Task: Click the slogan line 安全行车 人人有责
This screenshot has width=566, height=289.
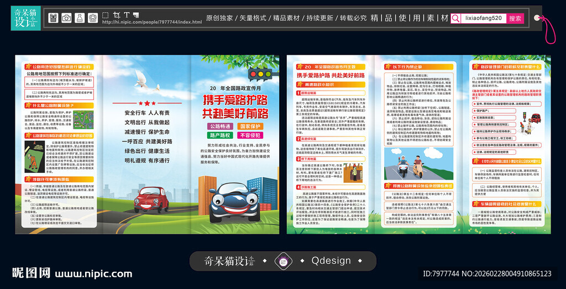Action: 147,113
